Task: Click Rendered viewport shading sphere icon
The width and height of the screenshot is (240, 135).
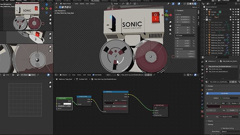Action: pos(195,4)
